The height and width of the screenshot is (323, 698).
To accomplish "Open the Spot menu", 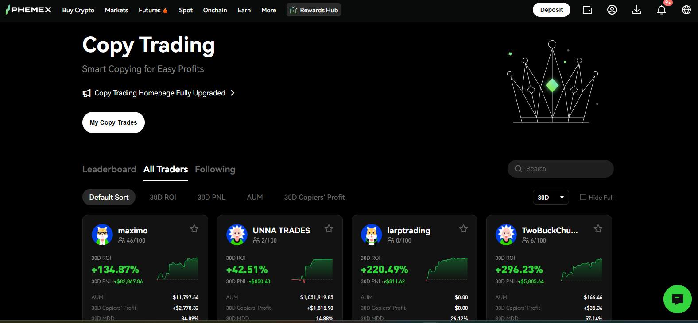I will click(x=186, y=10).
